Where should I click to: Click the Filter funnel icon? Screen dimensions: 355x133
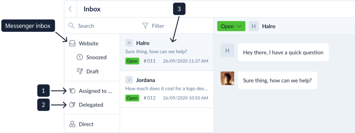[145, 26]
